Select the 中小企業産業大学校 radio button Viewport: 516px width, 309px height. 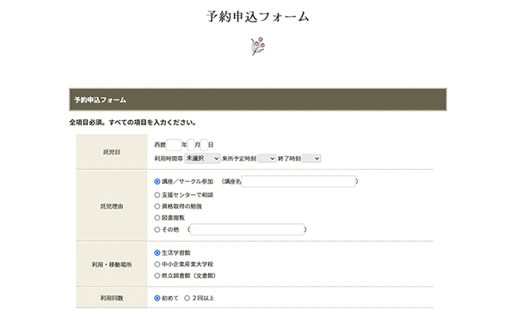click(x=157, y=264)
